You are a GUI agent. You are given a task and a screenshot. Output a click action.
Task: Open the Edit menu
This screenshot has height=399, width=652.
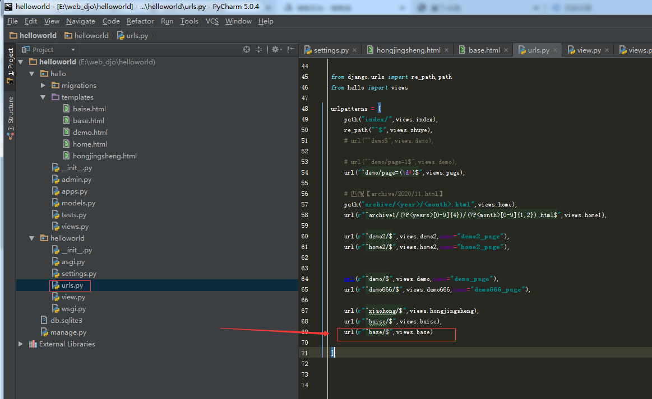pyautogui.click(x=31, y=21)
